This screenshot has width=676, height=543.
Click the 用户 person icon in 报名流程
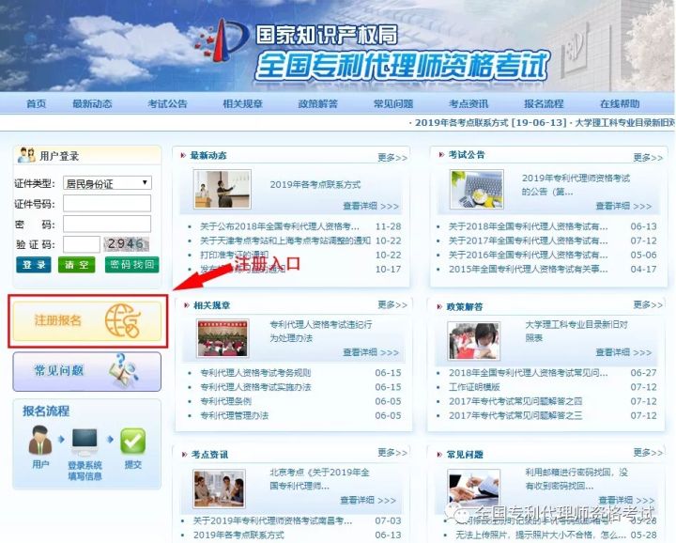40,440
